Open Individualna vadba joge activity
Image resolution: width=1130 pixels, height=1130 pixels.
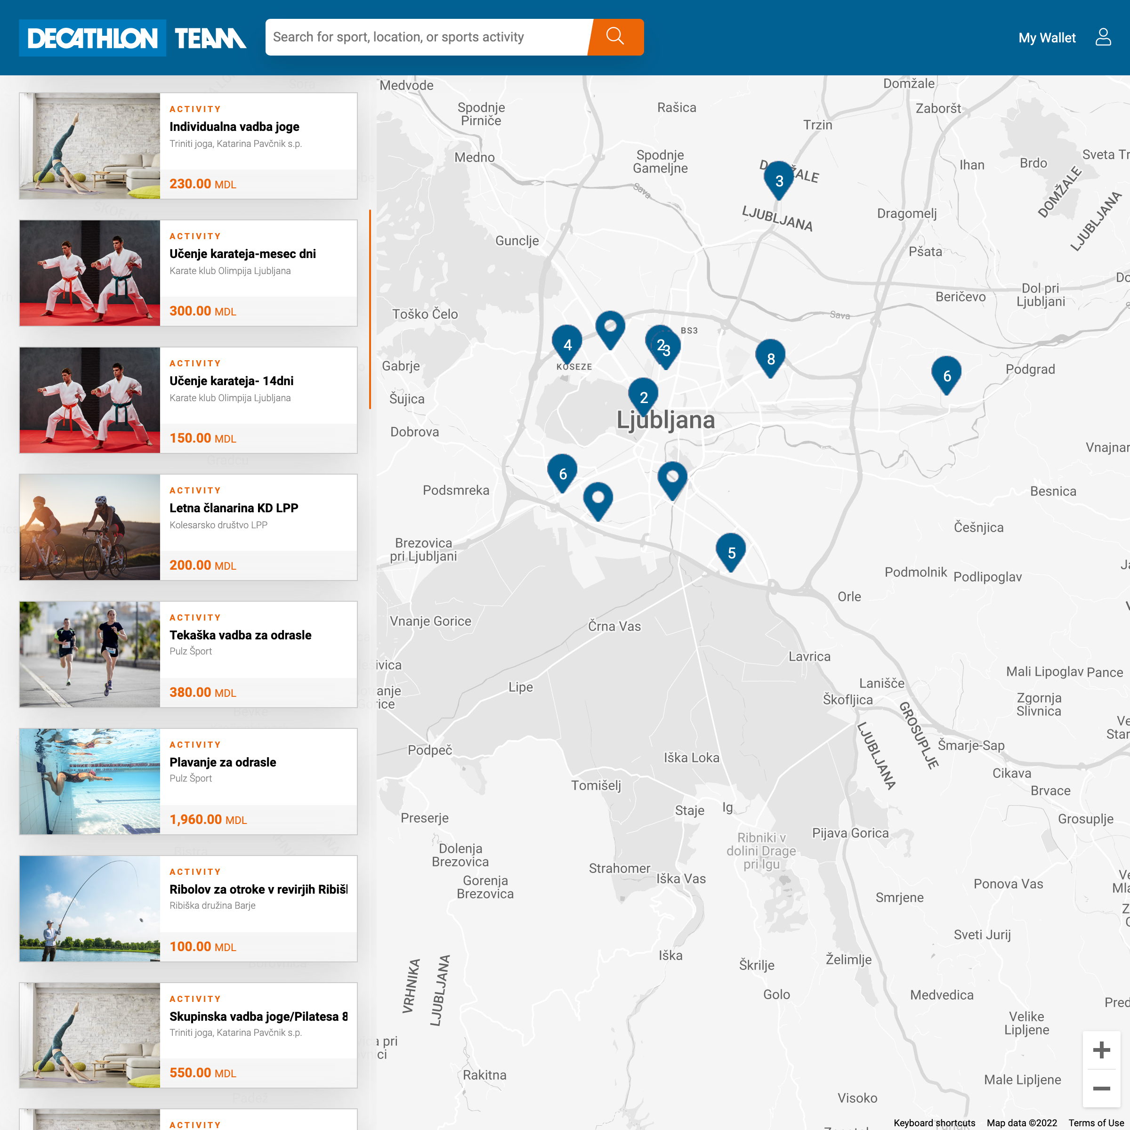[234, 127]
